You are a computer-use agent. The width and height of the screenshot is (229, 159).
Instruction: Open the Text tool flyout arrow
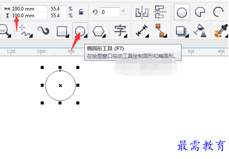[x=125, y=36]
